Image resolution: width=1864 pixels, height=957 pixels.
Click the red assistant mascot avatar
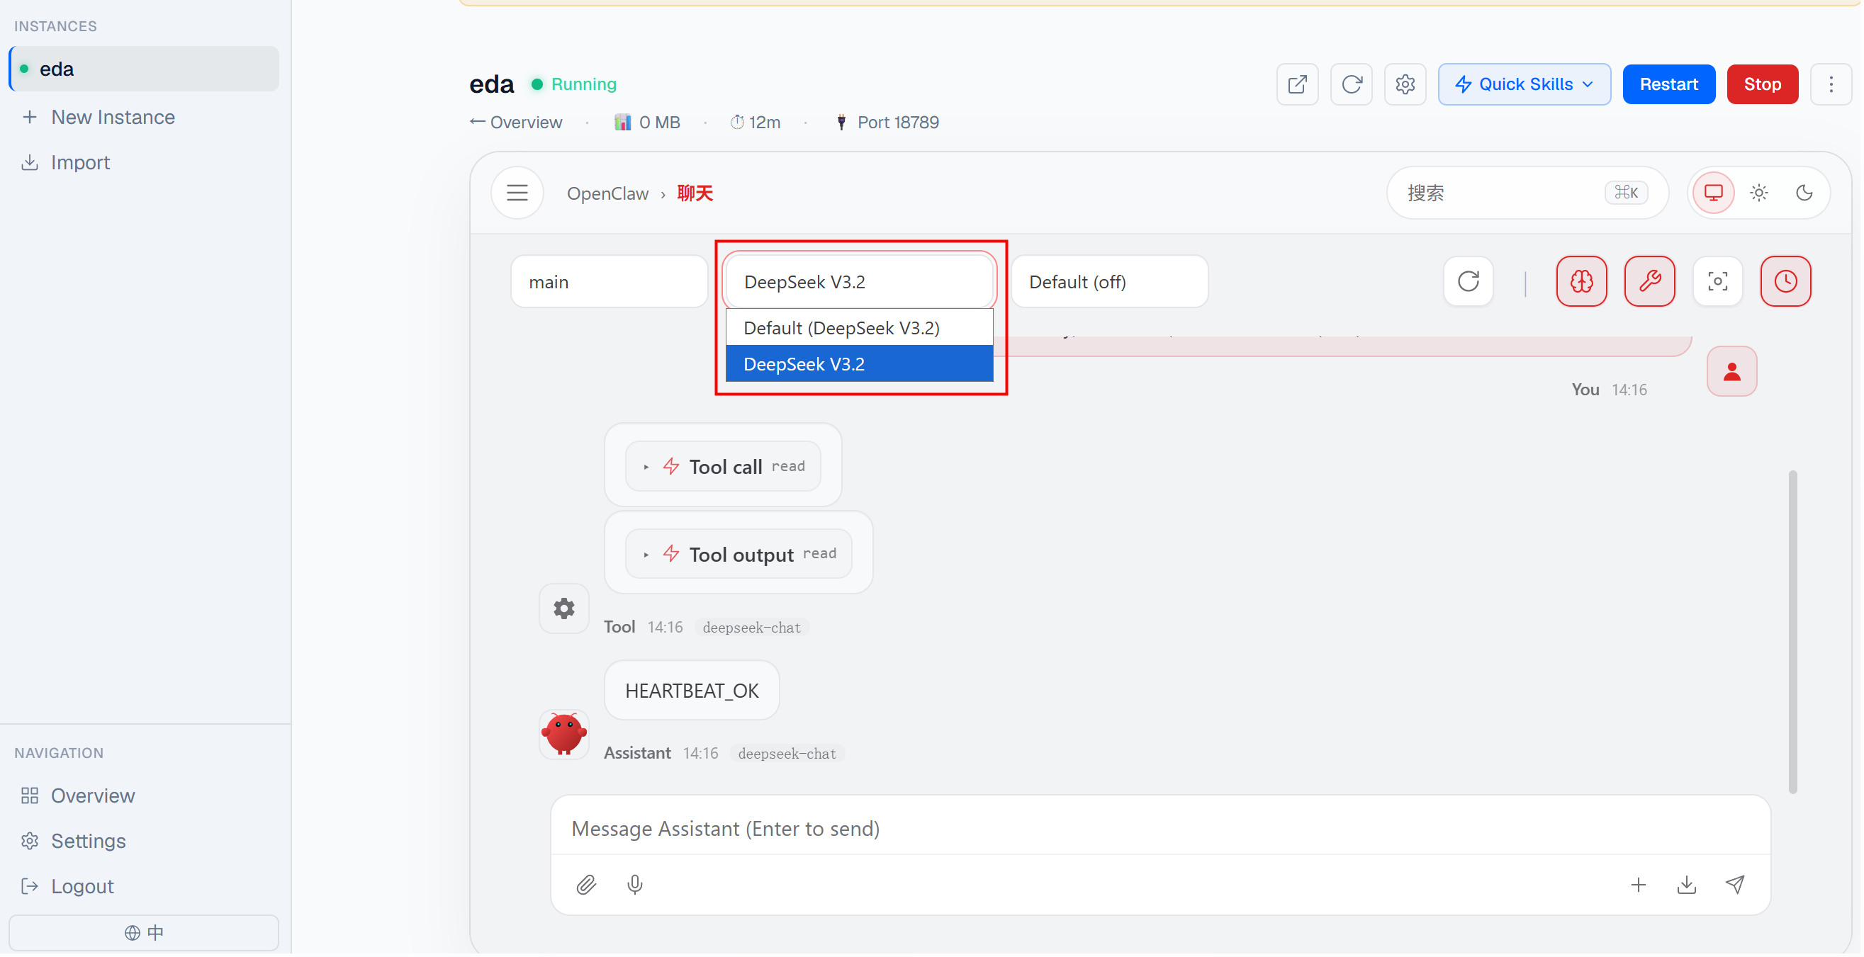[563, 735]
